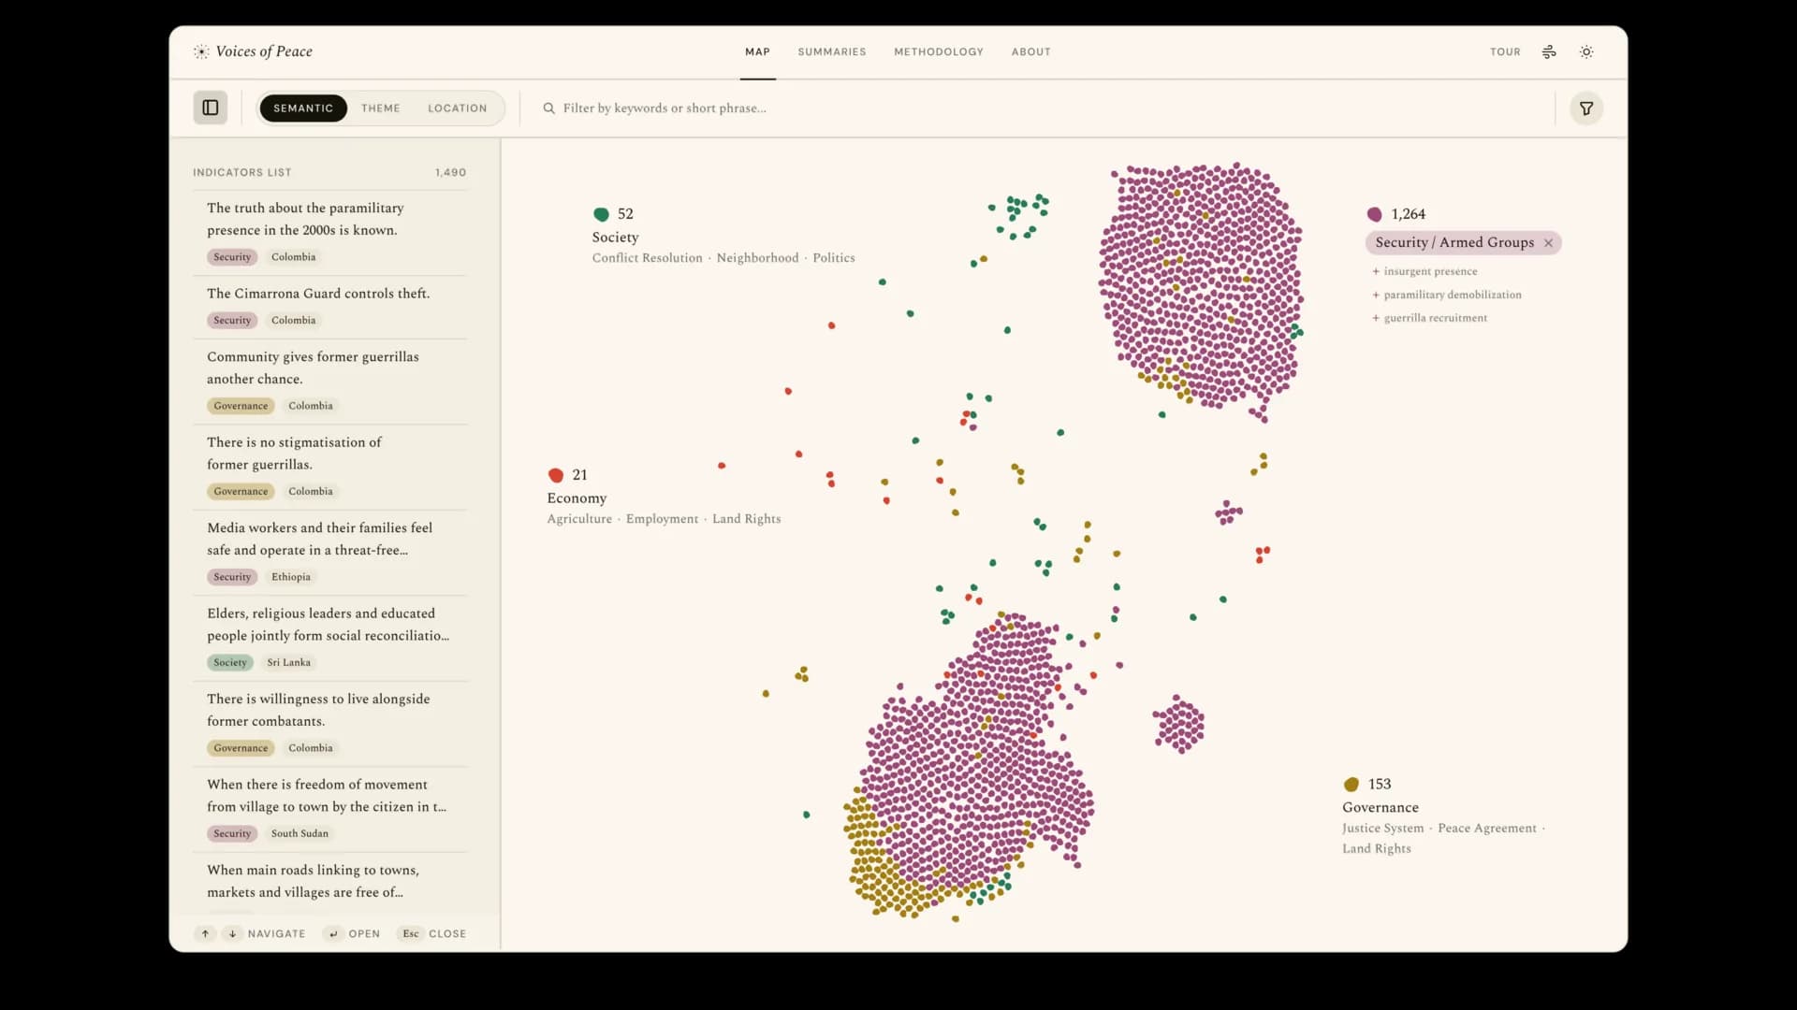The image size is (1797, 1010).
Task: Click the red Economy color dot
Action: coord(556,475)
